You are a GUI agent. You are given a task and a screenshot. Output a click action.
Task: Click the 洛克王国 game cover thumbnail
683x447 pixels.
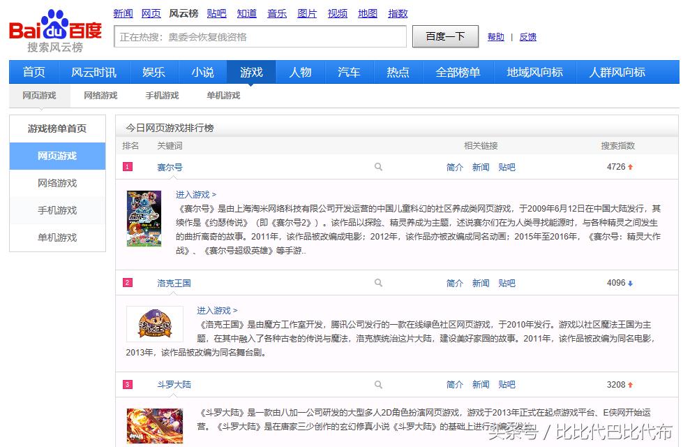pyautogui.click(x=154, y=323)
